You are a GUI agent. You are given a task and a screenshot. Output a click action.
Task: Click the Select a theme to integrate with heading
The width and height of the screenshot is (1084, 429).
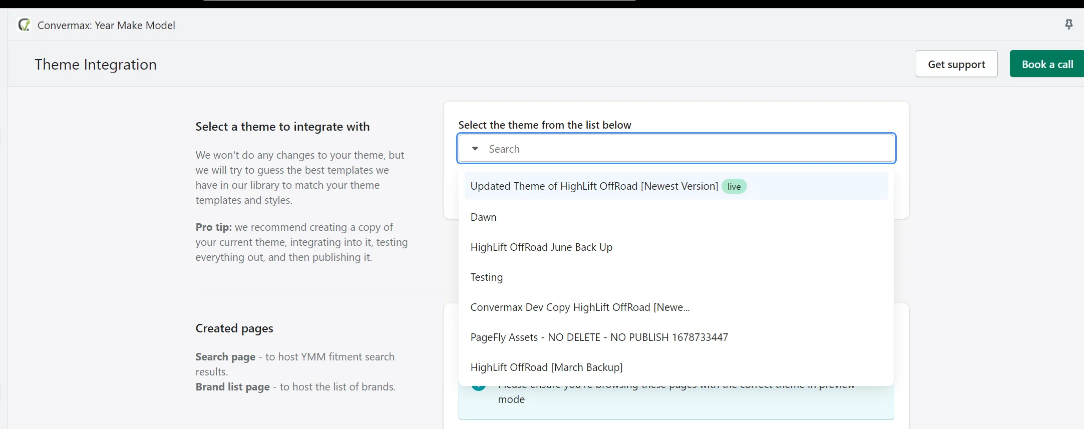tap(282, 127)
